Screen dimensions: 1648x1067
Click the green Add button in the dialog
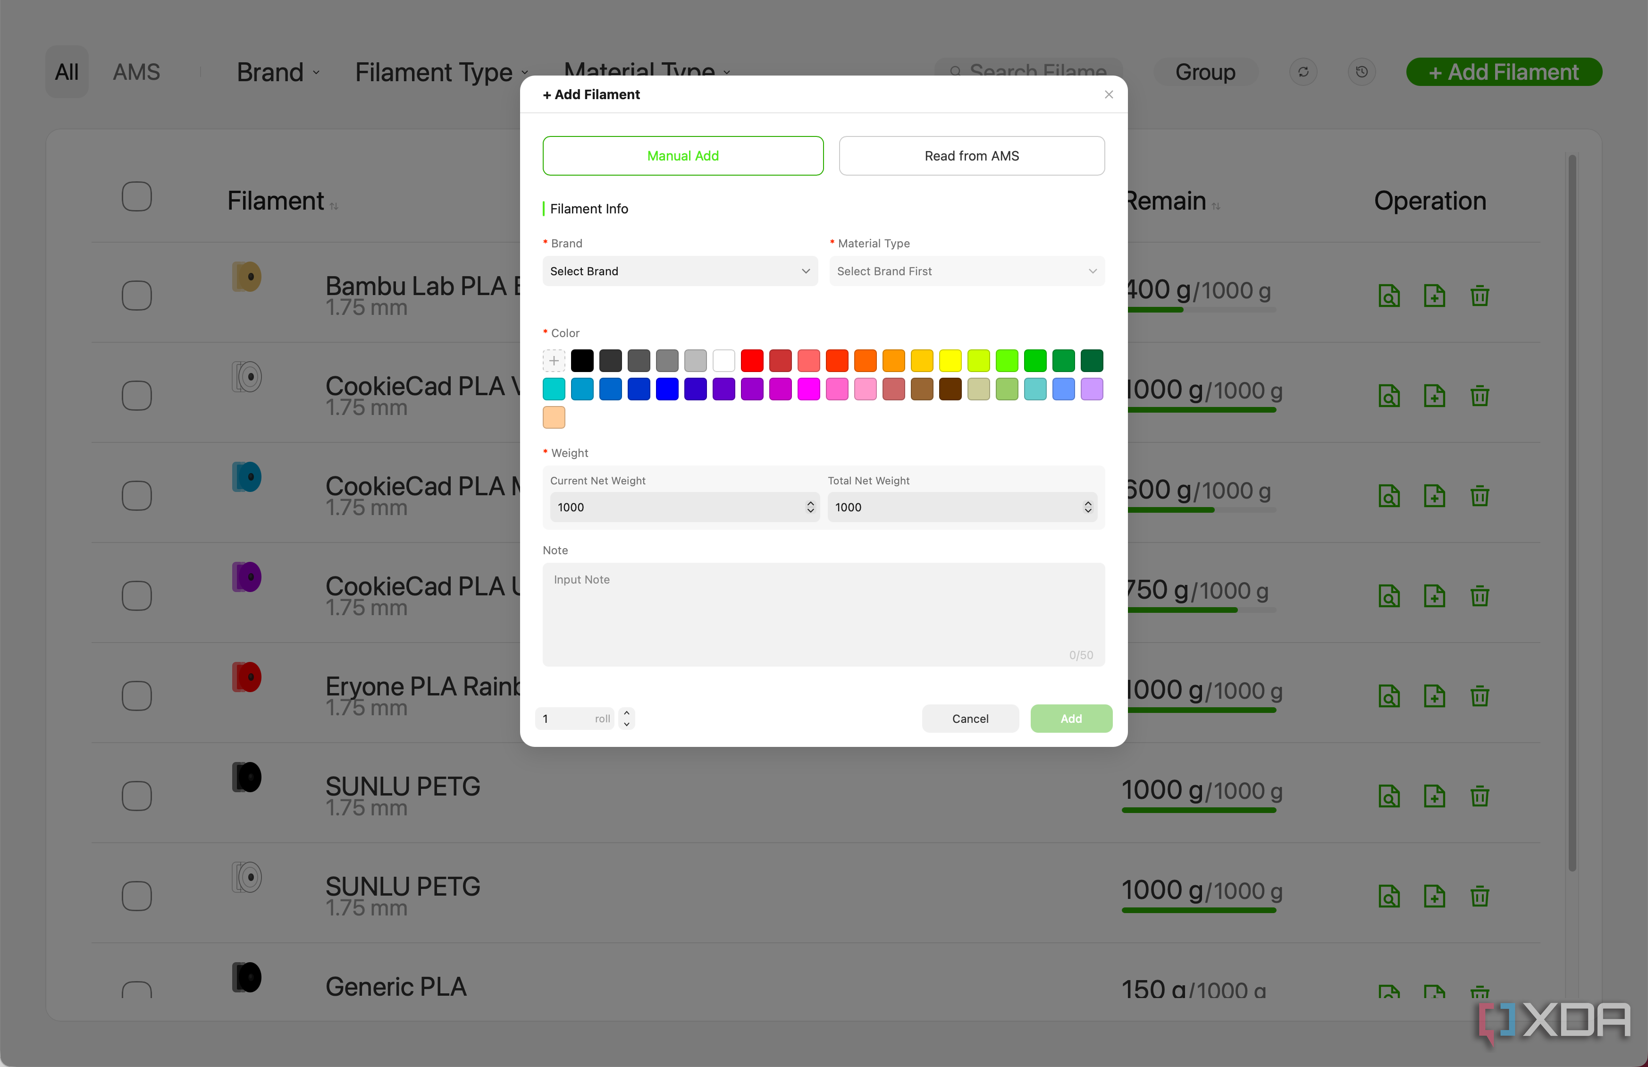click(x=1071, y=719)
